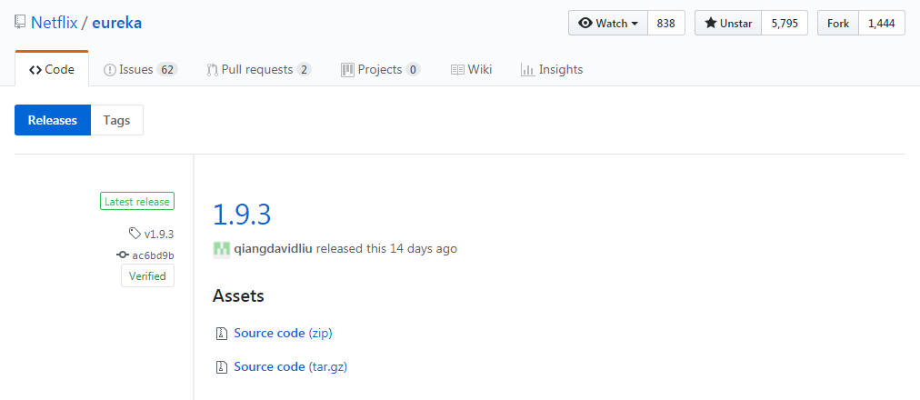
Task: Click the Verified signature badge
Action: [x=147, y=276]
